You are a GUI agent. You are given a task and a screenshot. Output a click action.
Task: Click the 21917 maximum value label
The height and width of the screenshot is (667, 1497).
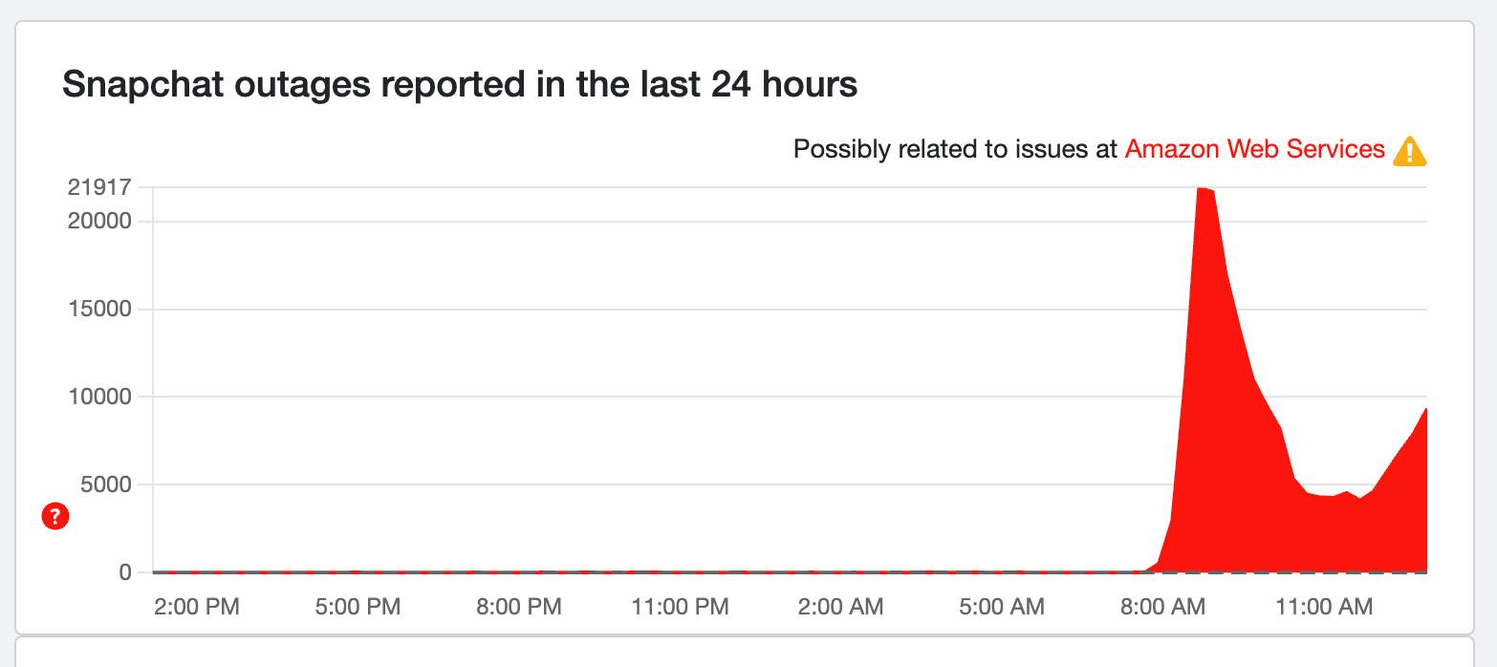pyautogui.click(x=98, y=187)
